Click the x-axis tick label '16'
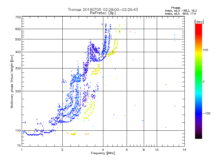217x163 pixels. tap(184, 150)
